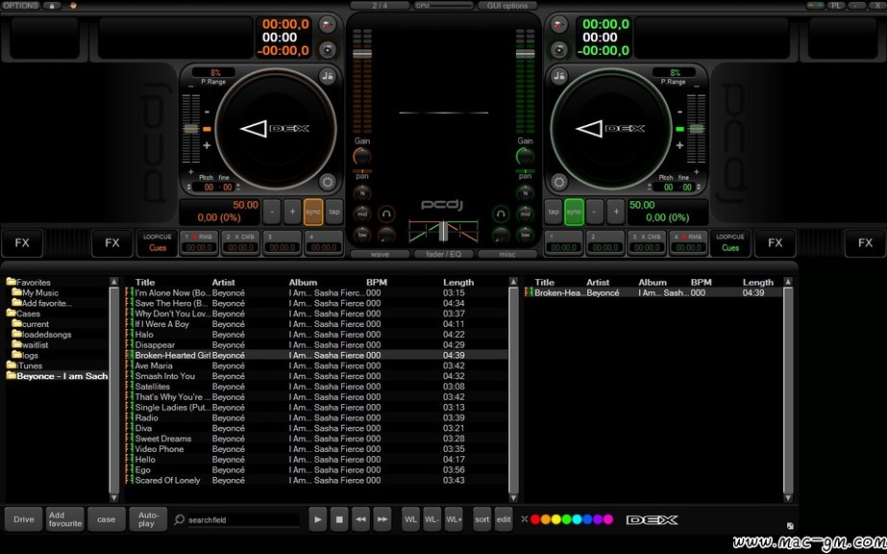Viewport: 887px width, 554px height.
Task: Click the left deck tap button
Action: (x=334, y=213)
